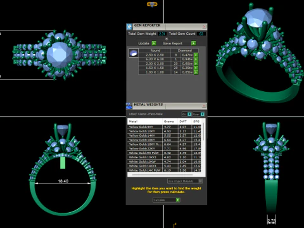The width and height of the screenshot is (304, 228).
Task: Close the Gem Reporter panel
Action: (x=204, y=27)
